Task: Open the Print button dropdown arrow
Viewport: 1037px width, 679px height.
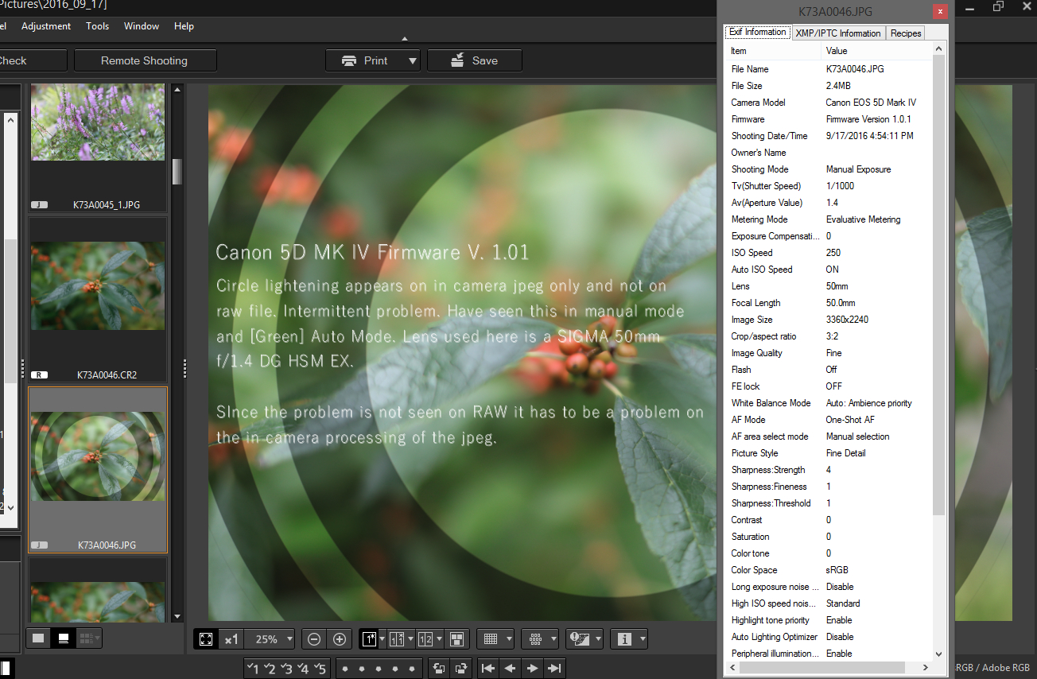Action: tap(410, 60)
